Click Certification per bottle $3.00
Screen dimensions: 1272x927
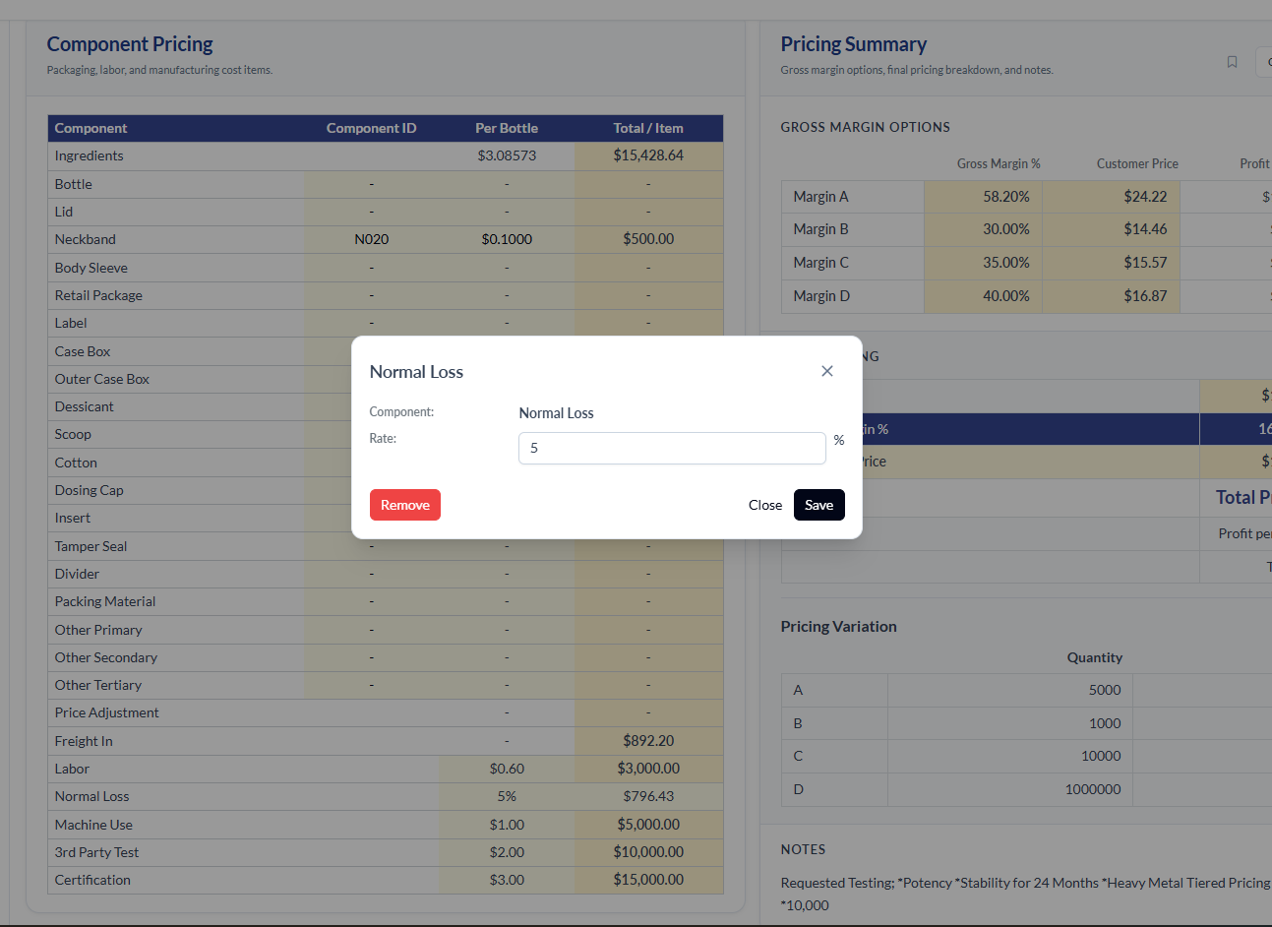point(507,880)
